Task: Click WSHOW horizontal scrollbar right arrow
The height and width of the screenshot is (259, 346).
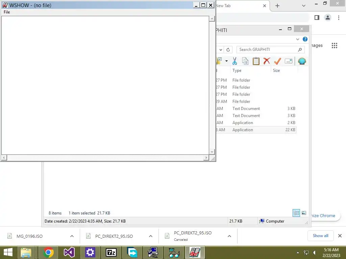Action: click(206, 158)
